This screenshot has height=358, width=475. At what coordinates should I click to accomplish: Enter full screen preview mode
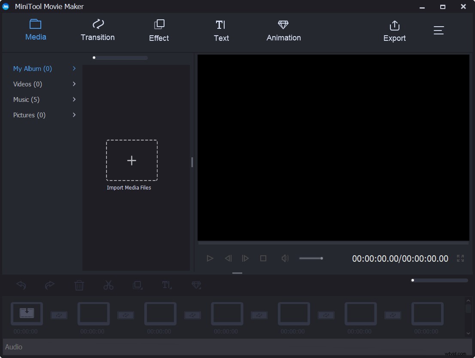(460, 258)
